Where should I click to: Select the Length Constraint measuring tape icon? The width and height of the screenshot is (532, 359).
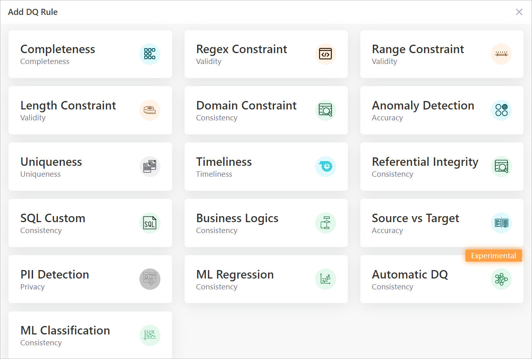(150, 110)
